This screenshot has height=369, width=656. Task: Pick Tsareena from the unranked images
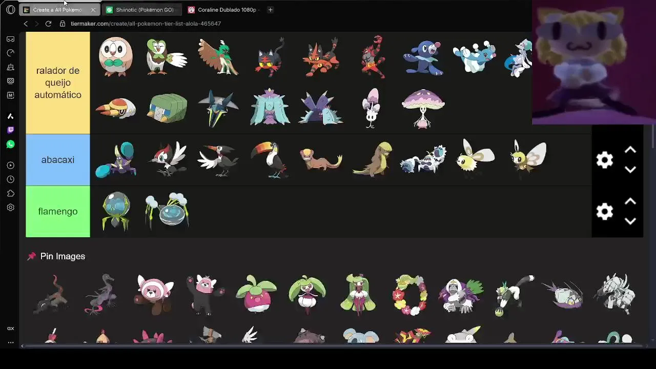[359, 294]
